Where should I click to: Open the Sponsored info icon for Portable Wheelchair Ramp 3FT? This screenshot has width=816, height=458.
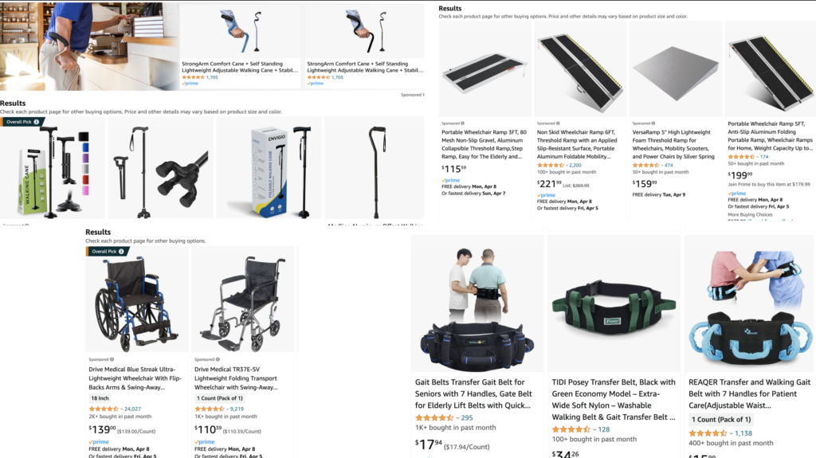tap(463, 123)
